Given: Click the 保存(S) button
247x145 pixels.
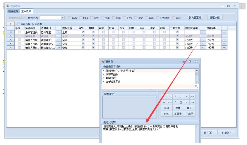Looking at the screenshot, I should click(208, 133).
